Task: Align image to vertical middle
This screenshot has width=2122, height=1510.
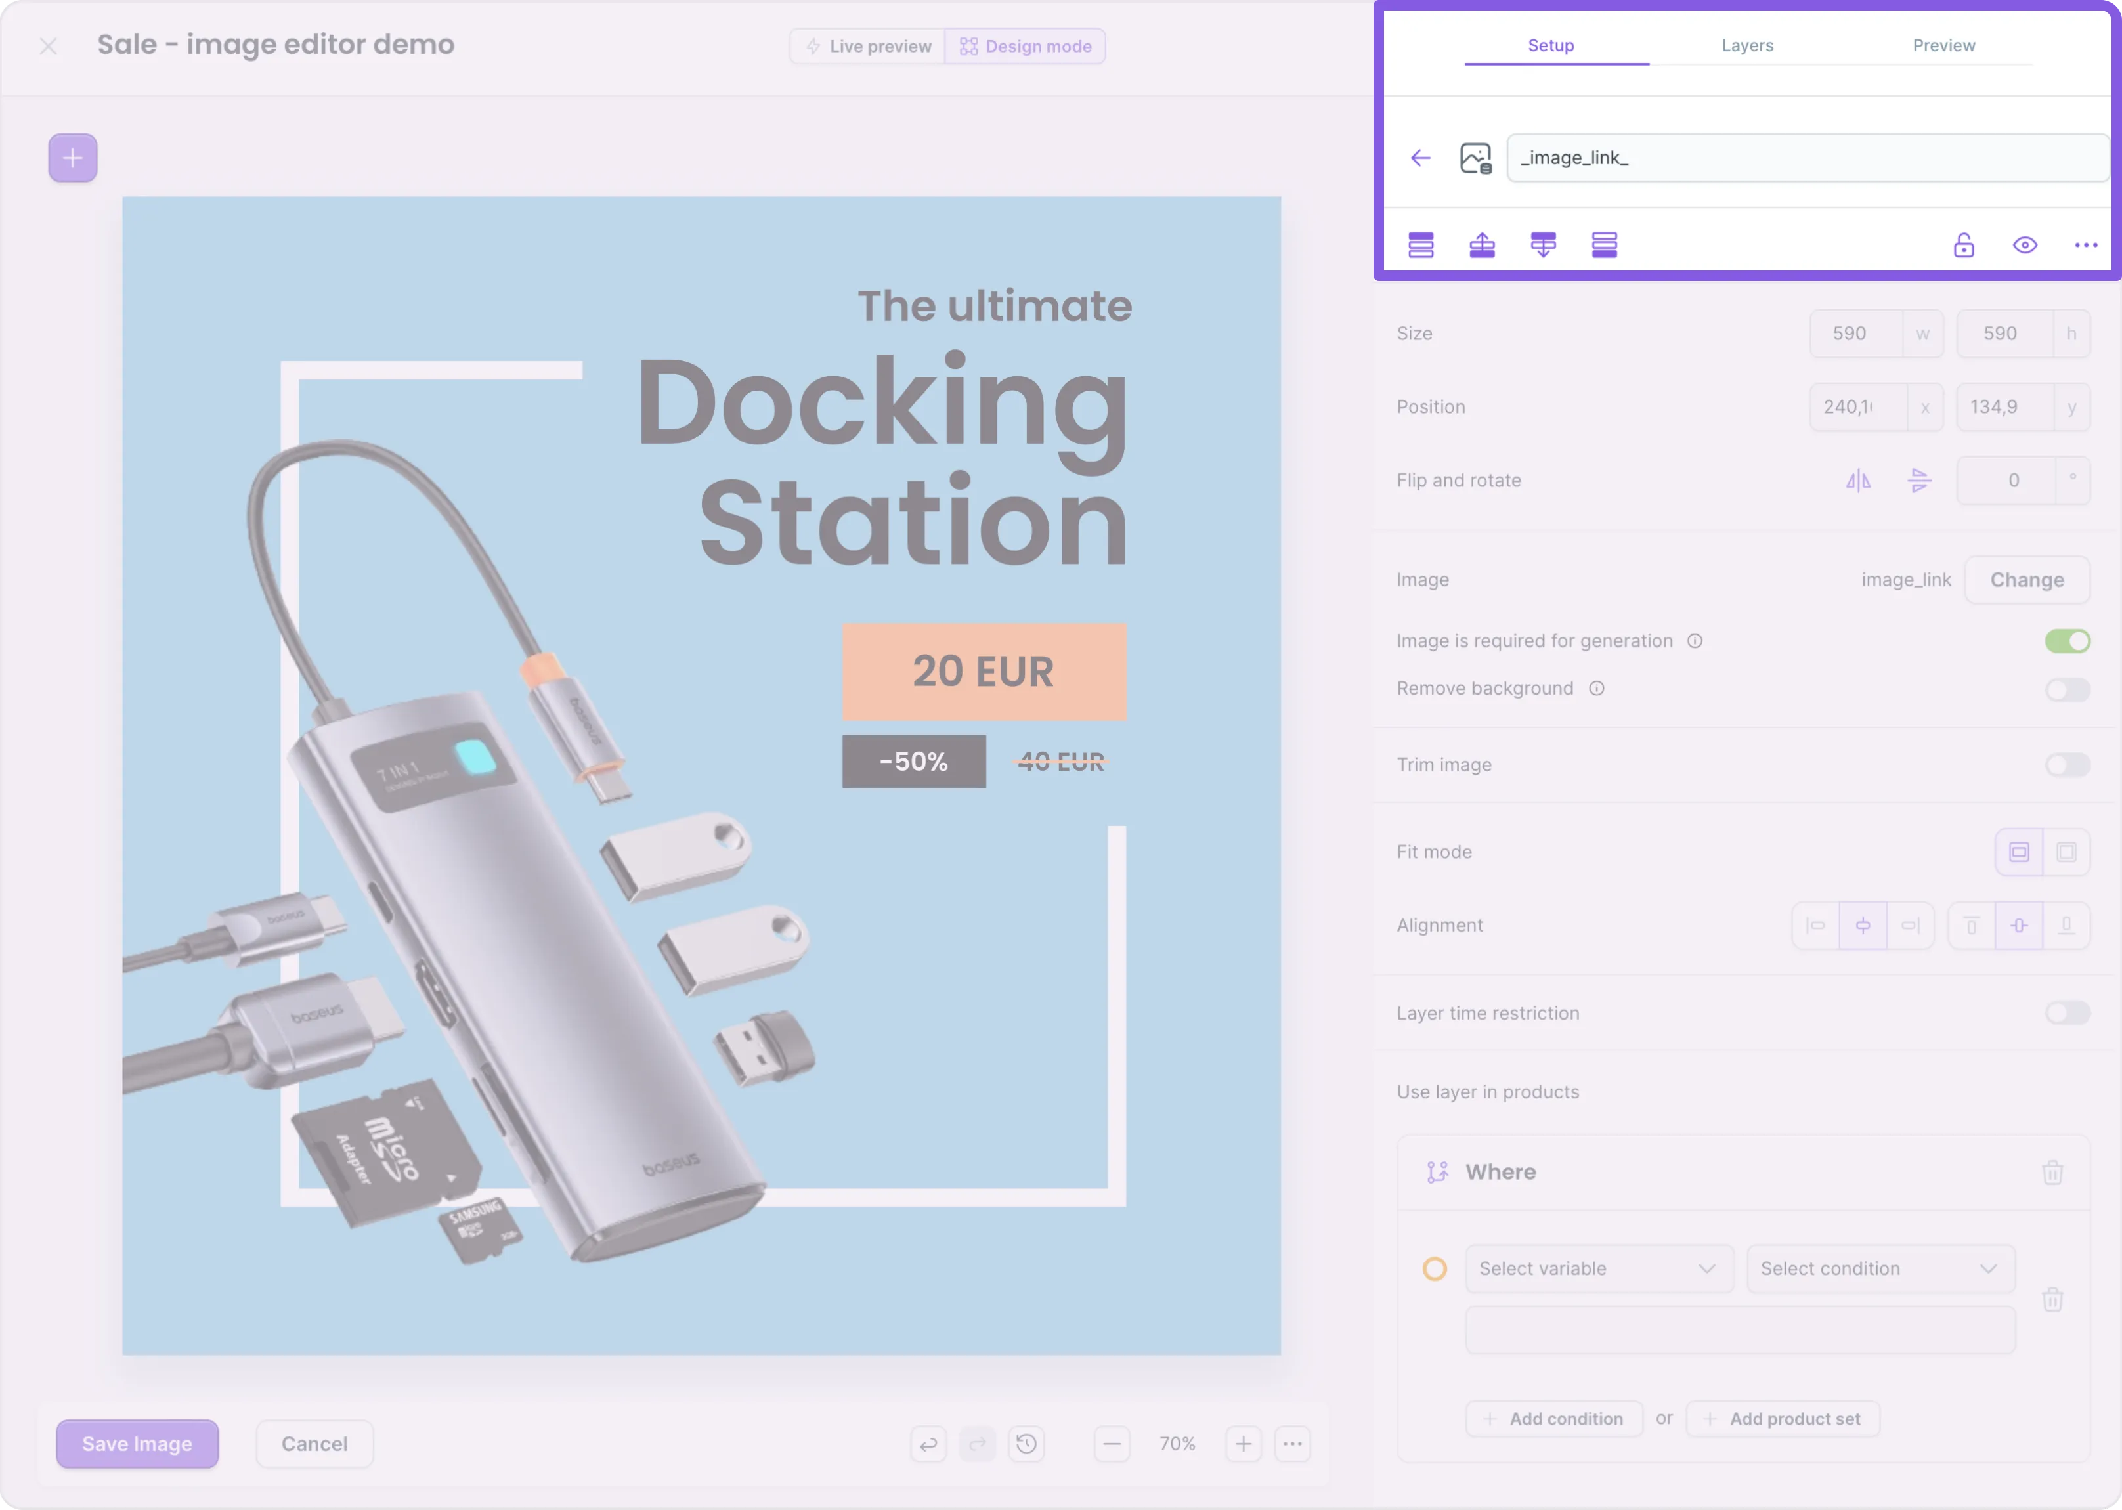Action: click(x=2019, y=926)
